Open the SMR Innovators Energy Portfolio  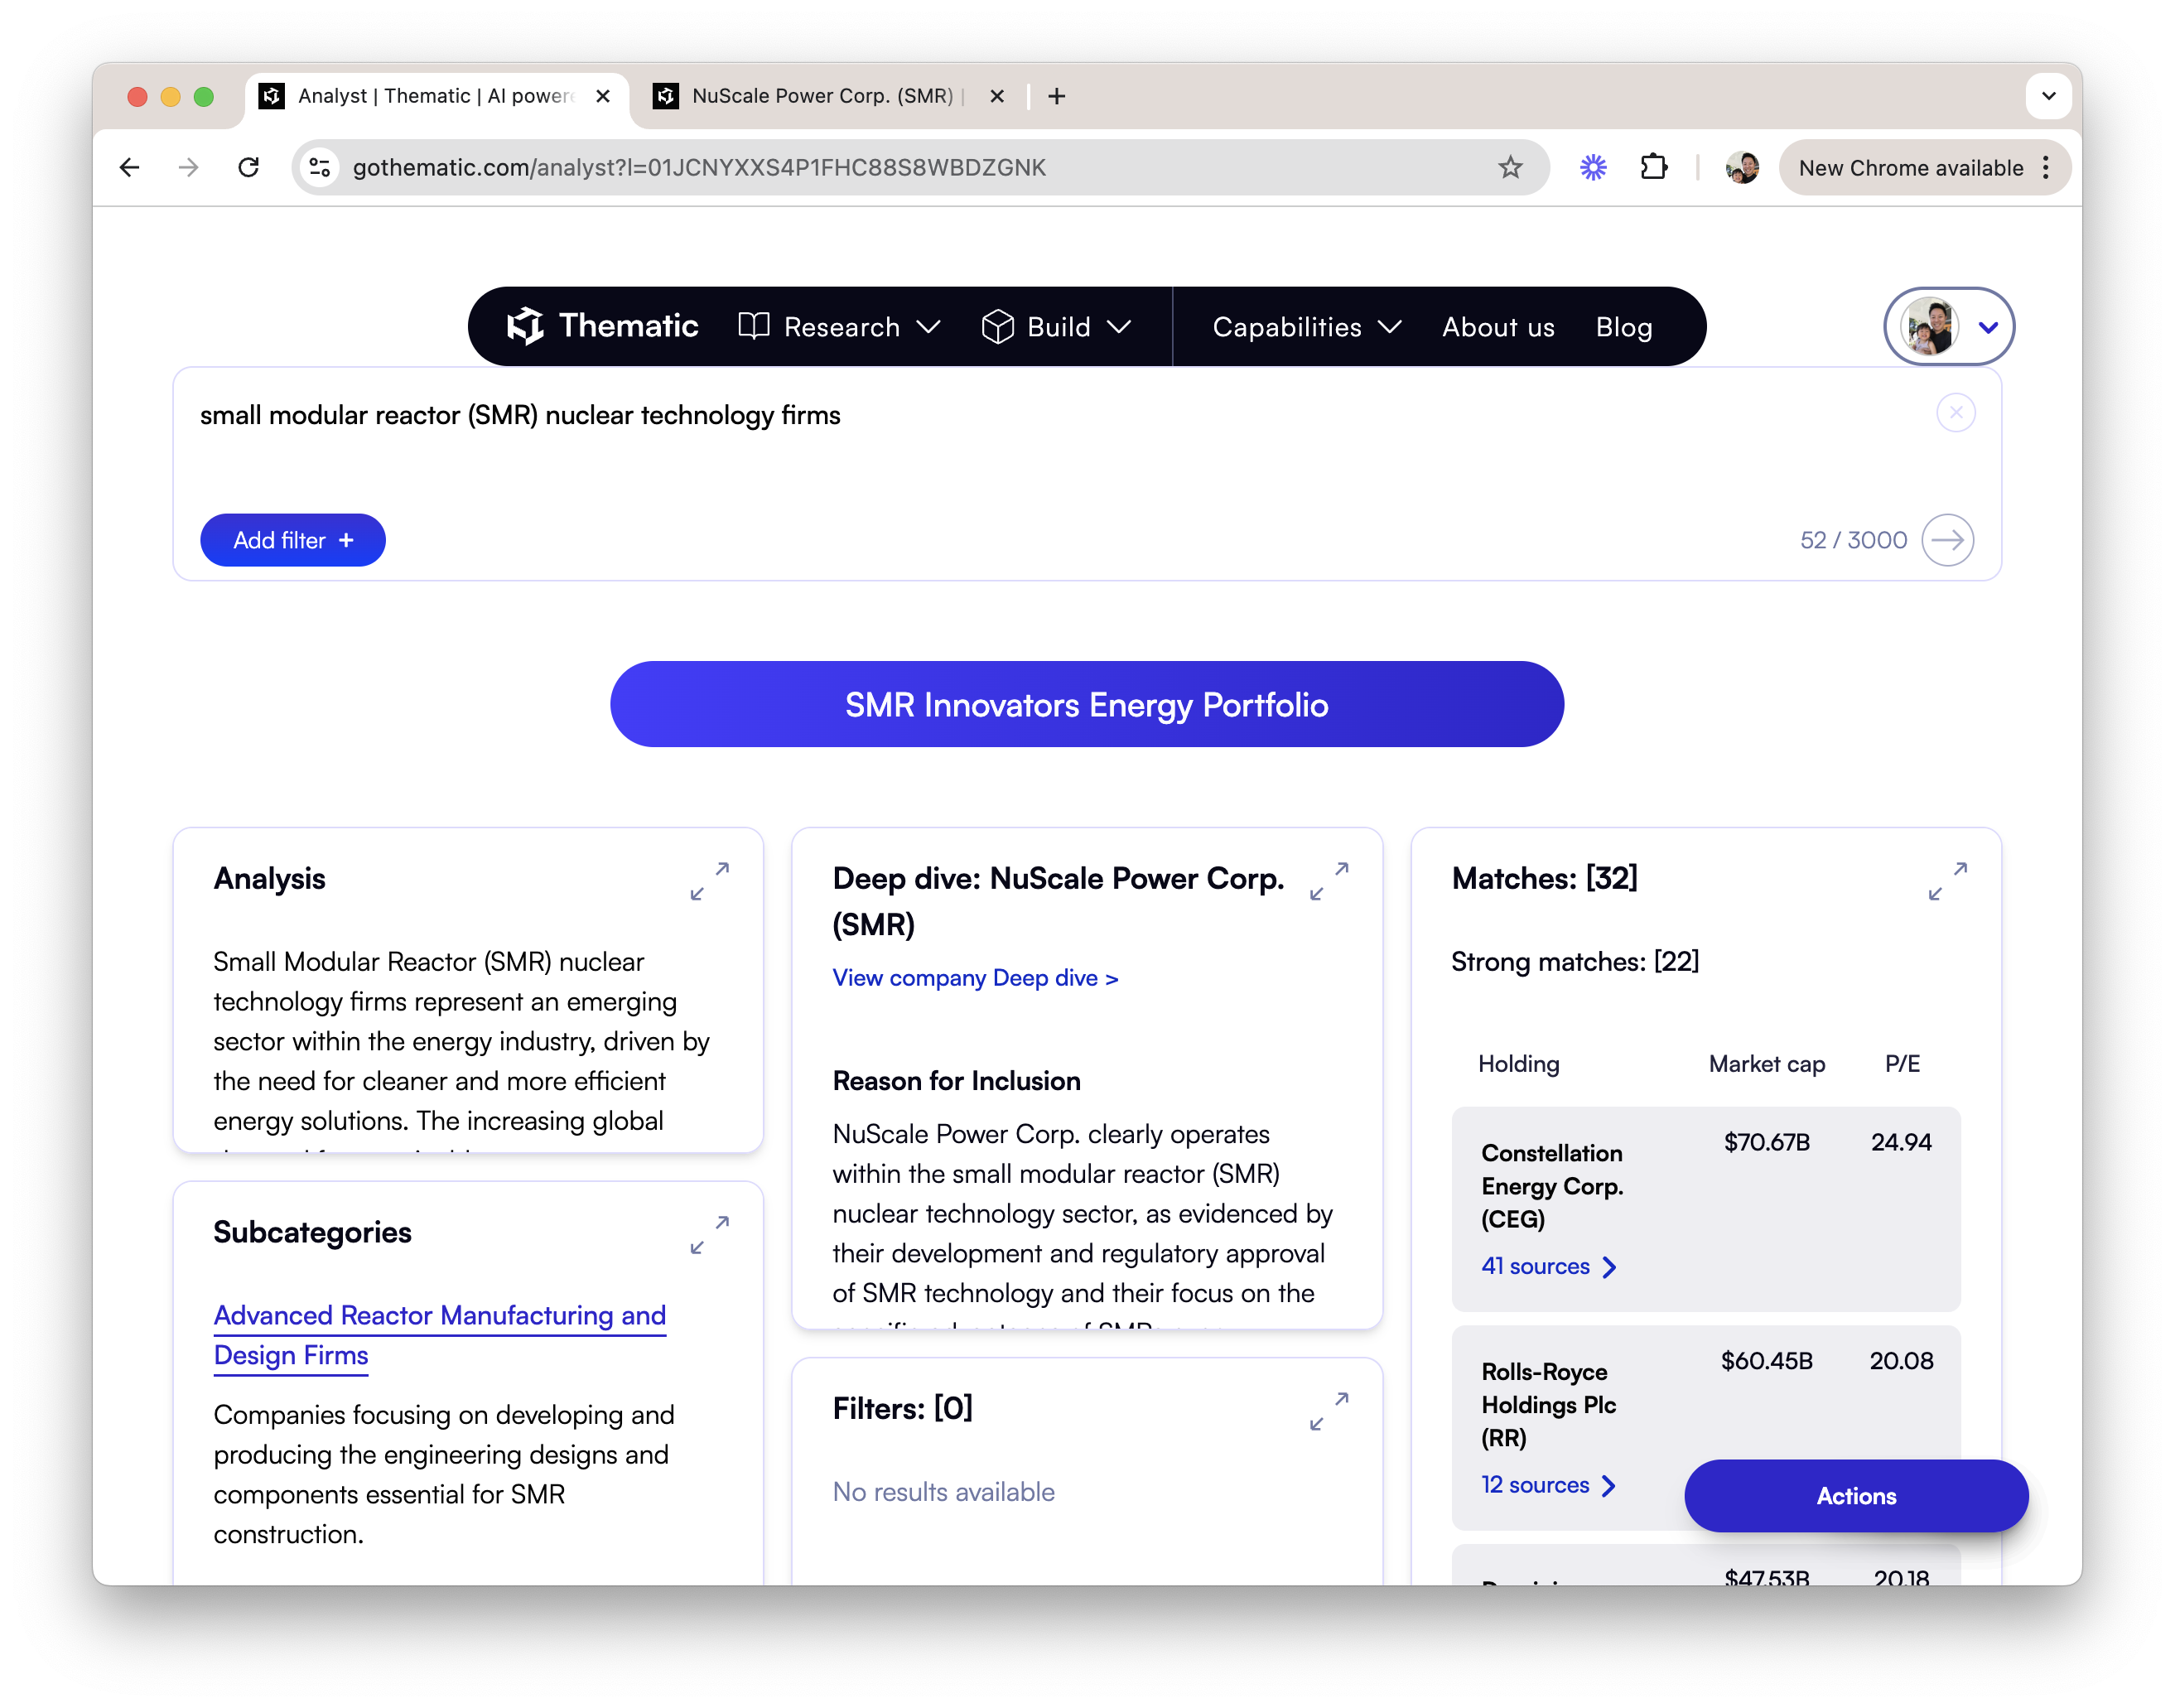point(1087,704)
